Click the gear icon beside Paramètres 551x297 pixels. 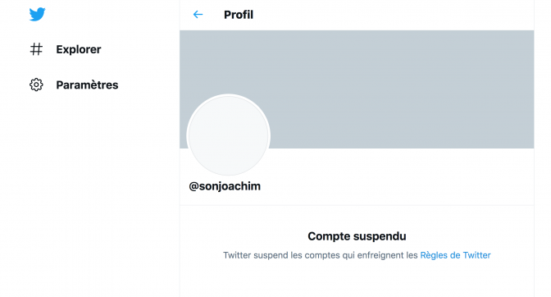(x=36, y=85)
